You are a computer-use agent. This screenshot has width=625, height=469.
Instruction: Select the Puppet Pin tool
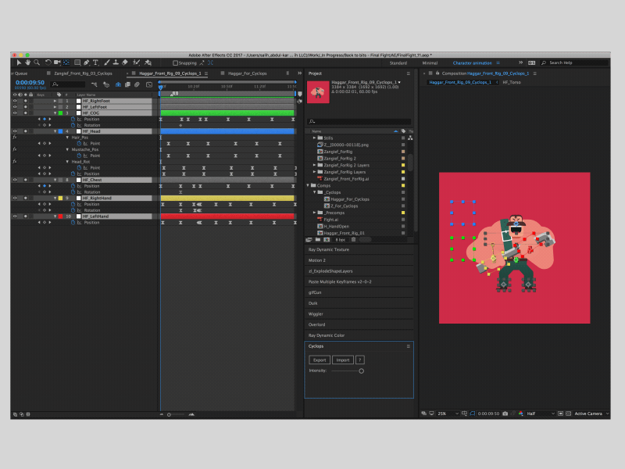[146, 63]
